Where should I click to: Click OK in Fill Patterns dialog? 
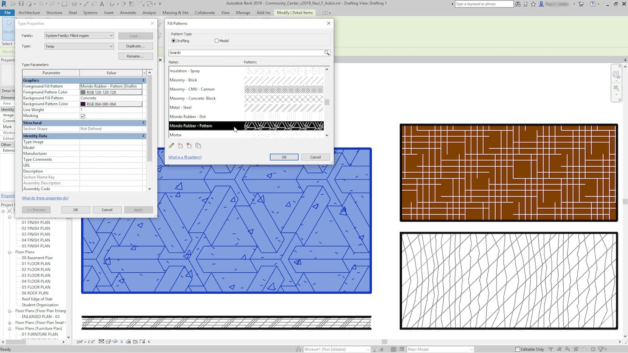pyautogui.click(x=284, y=157)
